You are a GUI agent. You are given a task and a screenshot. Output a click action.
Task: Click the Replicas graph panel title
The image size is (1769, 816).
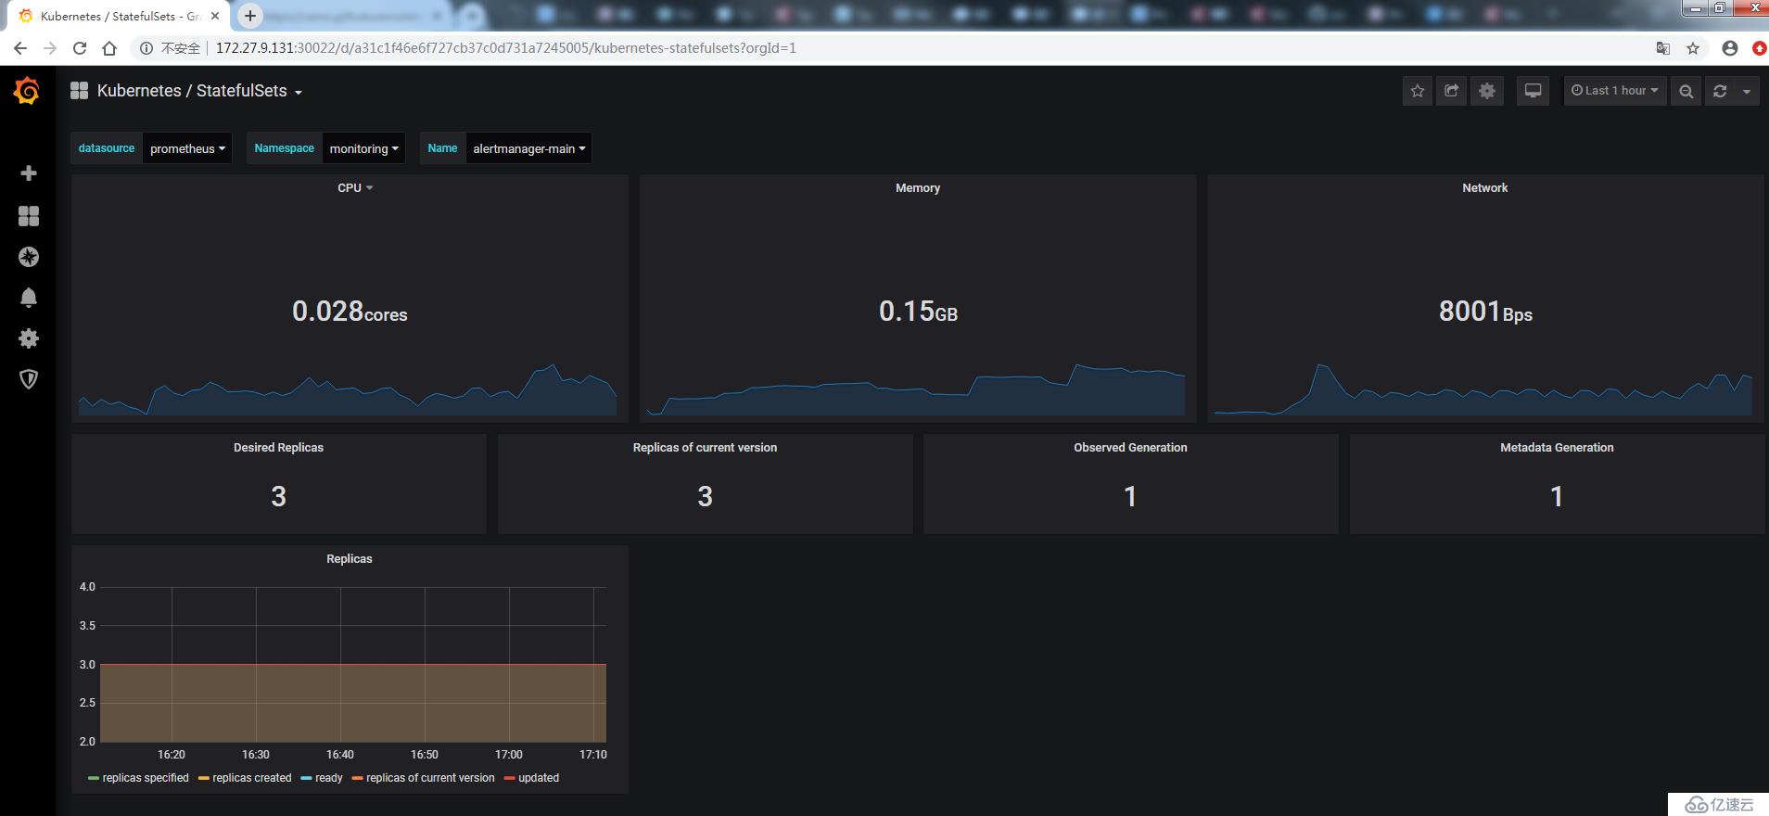tap(350, 558)
